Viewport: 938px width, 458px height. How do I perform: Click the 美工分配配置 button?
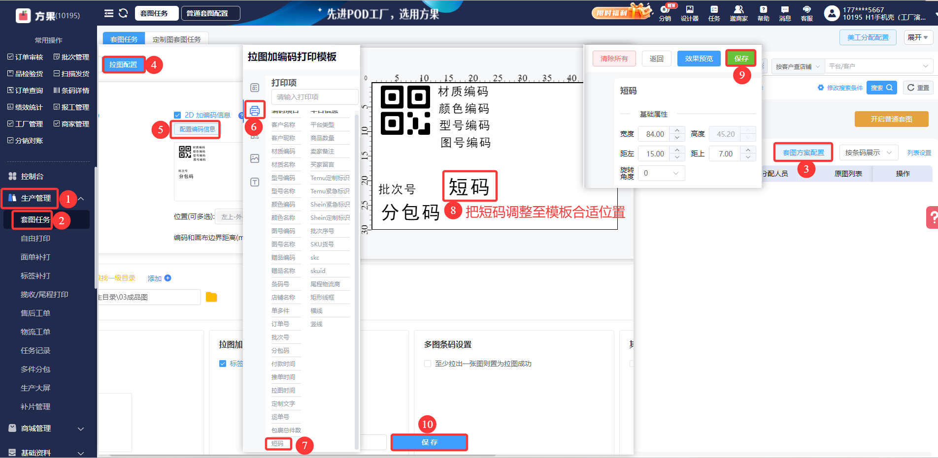click(868, 37)
